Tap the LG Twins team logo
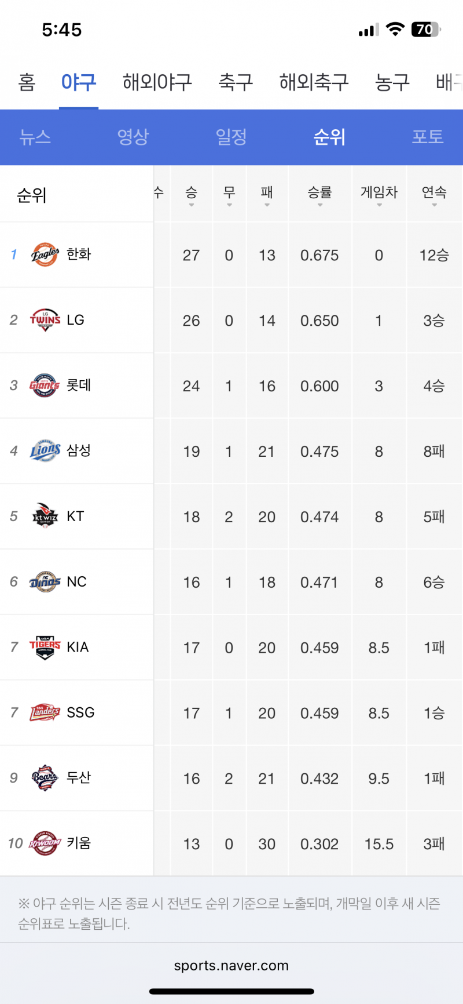The height and width of the screenshot is (1004, 463). click(45, 320)
